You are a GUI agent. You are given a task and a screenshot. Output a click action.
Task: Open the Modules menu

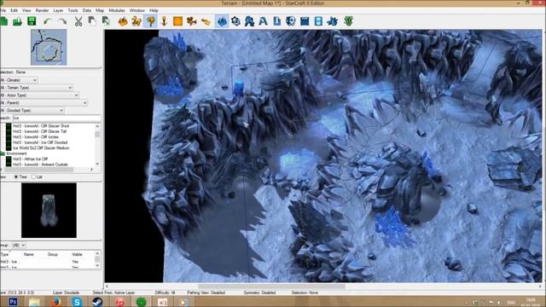click(x=117, y=10)
